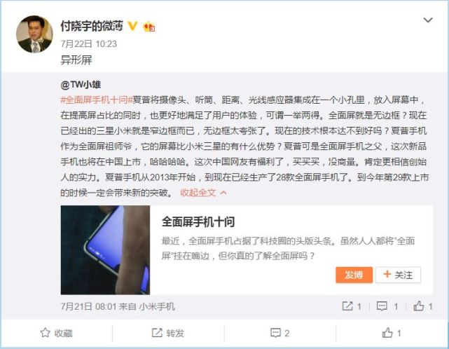The image size is (449, 349).
Task: Like the original post with thumbs-up
Action: click(419, 306)
